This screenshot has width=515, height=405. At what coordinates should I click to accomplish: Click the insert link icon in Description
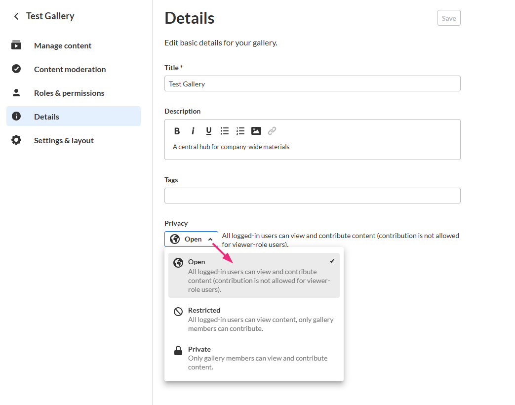[x=272, y=131]
